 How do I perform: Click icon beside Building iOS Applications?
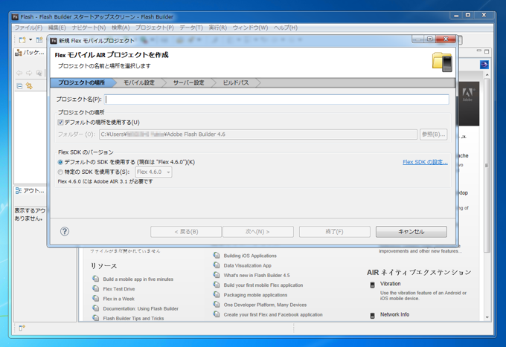click(217, 255)
